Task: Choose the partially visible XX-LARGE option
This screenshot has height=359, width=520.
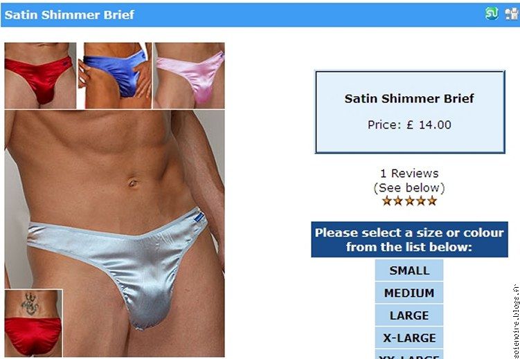Action: point(409,354)
